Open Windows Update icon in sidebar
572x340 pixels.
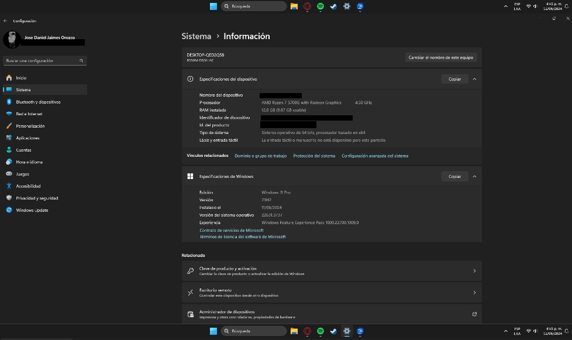coord(9,210)
